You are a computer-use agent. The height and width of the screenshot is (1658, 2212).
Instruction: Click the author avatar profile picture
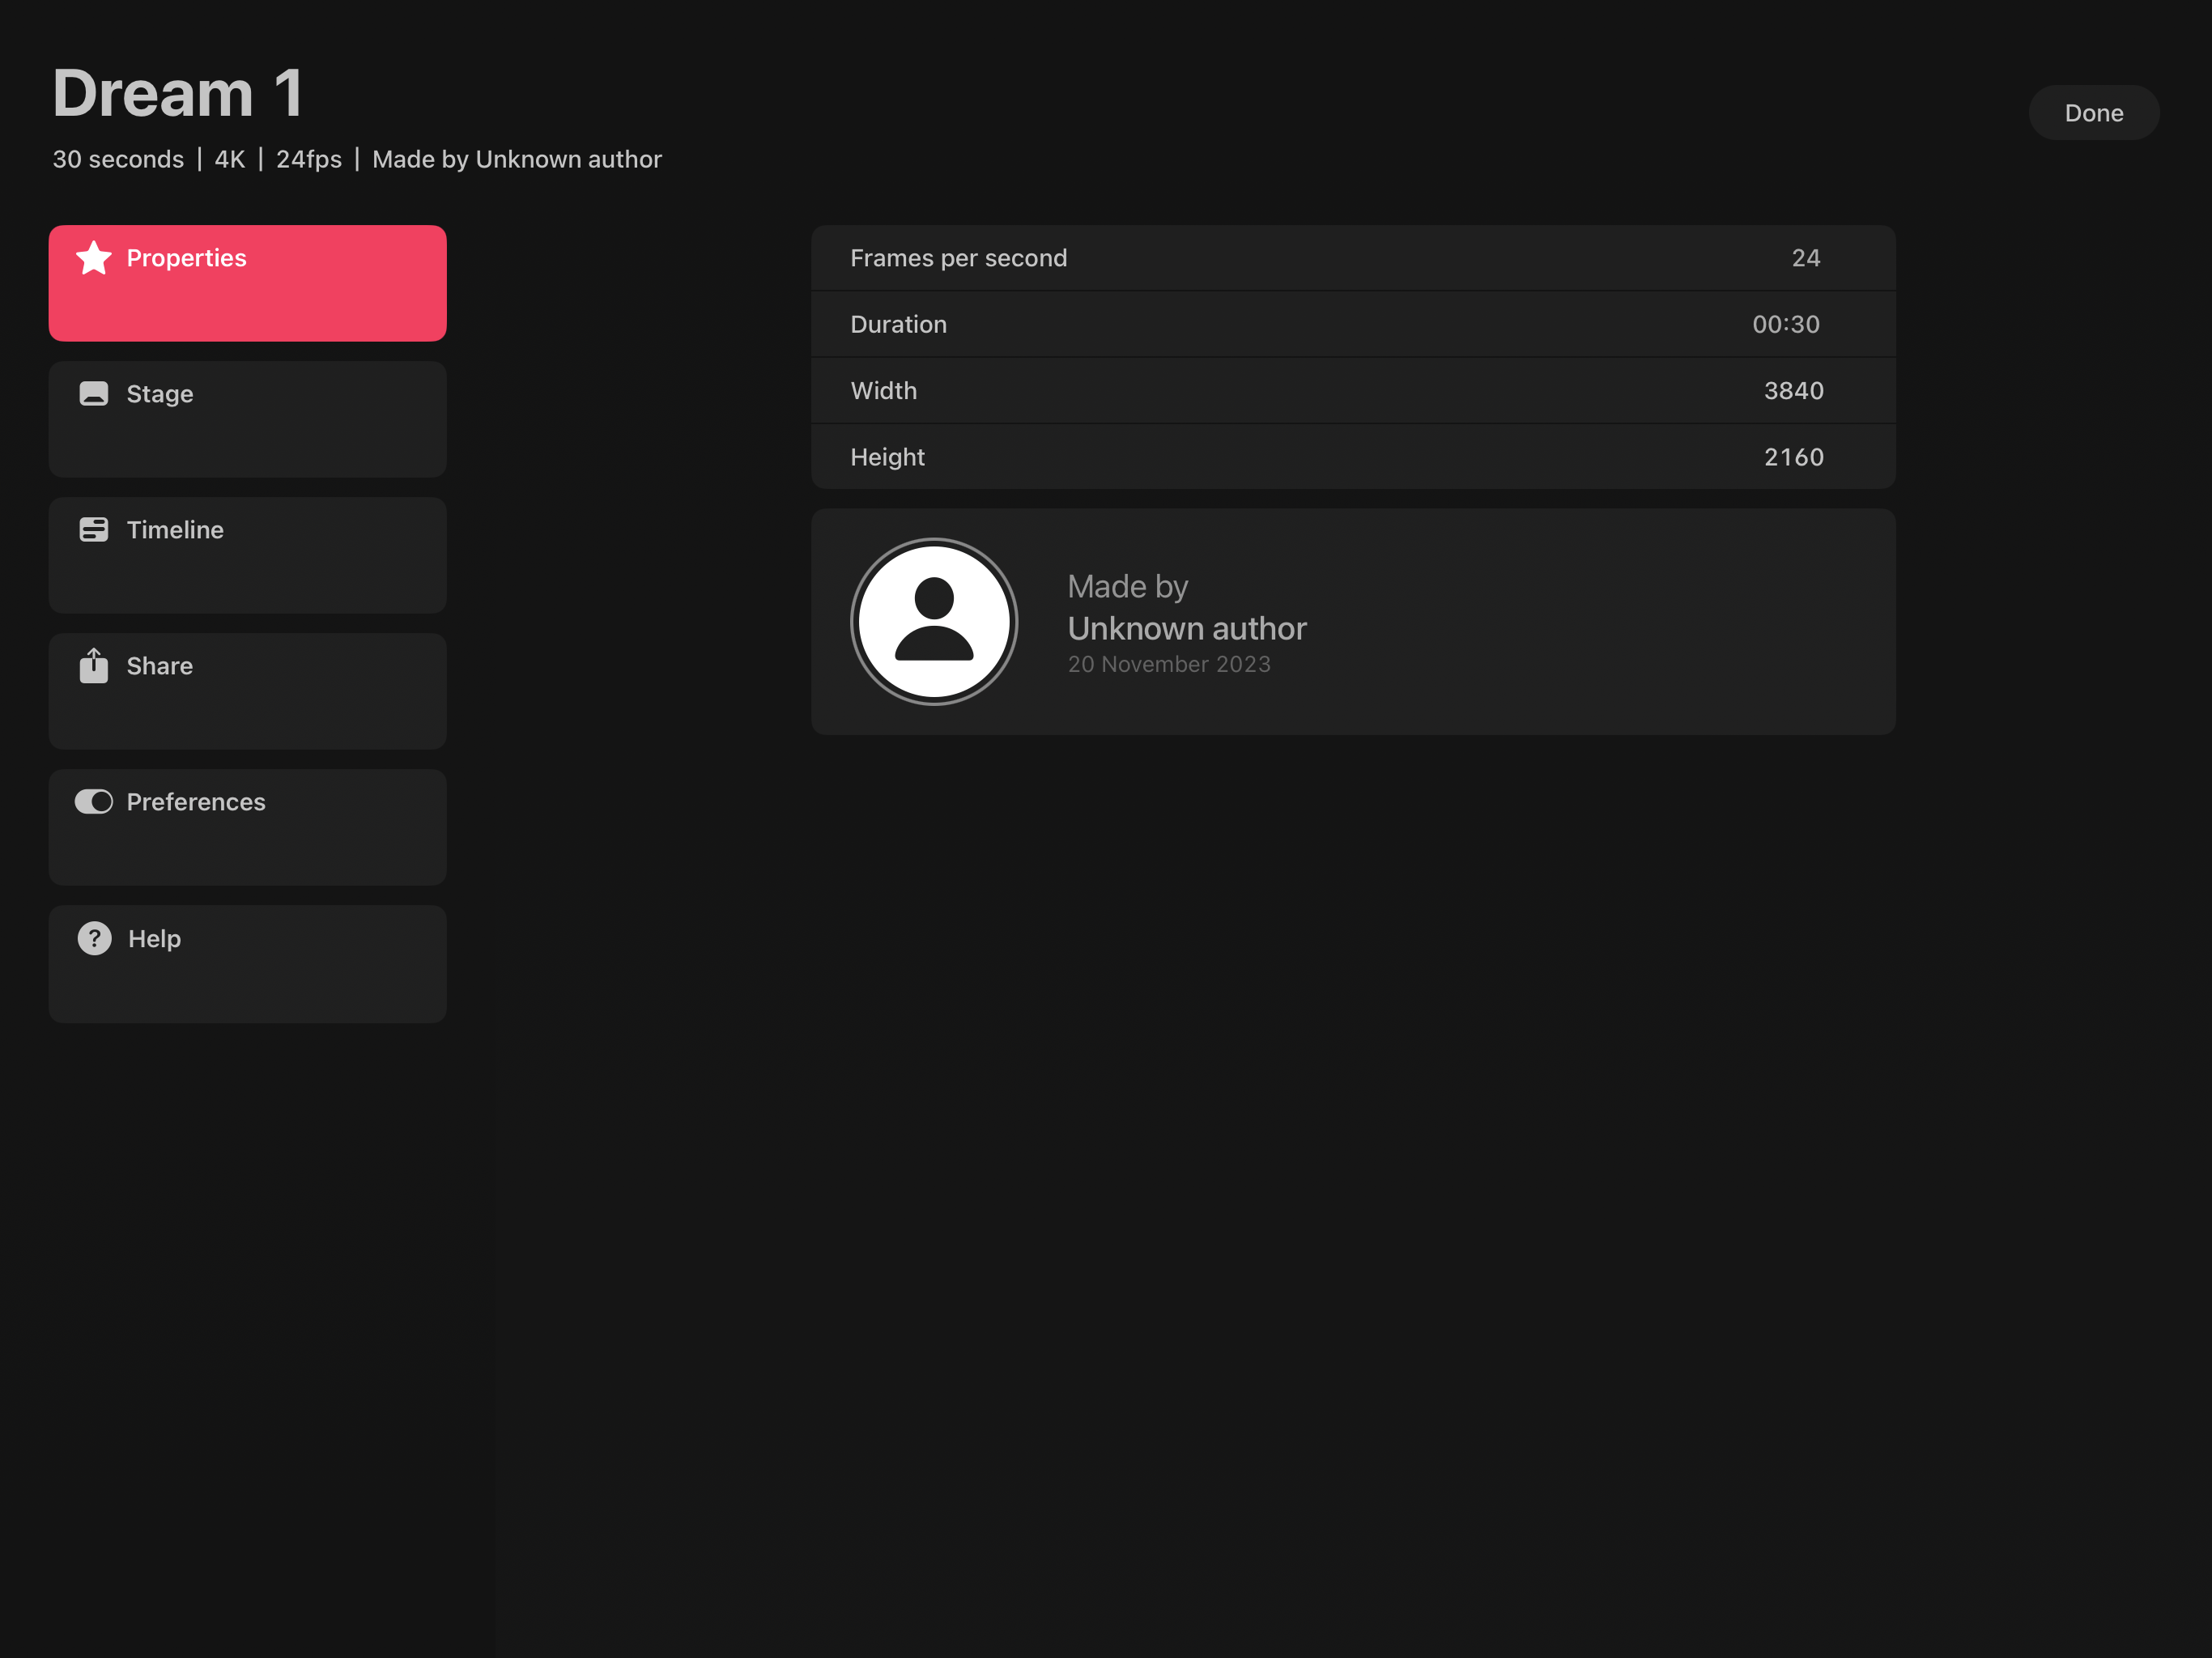(x=933, y=622)
